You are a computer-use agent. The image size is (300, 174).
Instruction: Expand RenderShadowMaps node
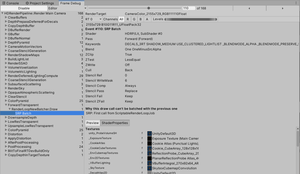pyautogui.click(x=6, y=55)
